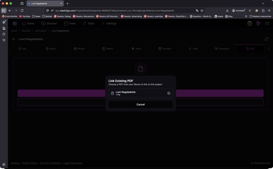Open Settings in the top navigation

click(x=109, y=24)
